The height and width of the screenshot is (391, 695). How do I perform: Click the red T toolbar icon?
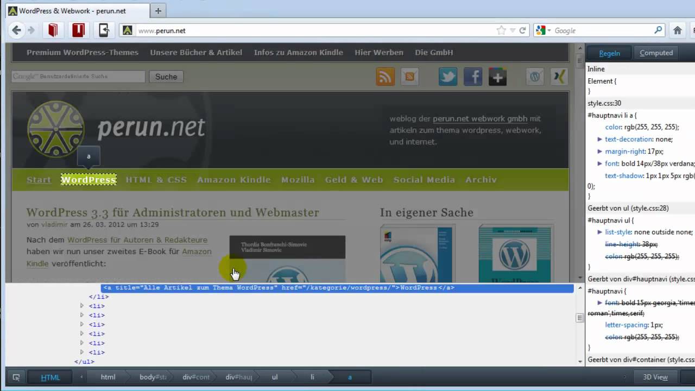click(78, 30)
